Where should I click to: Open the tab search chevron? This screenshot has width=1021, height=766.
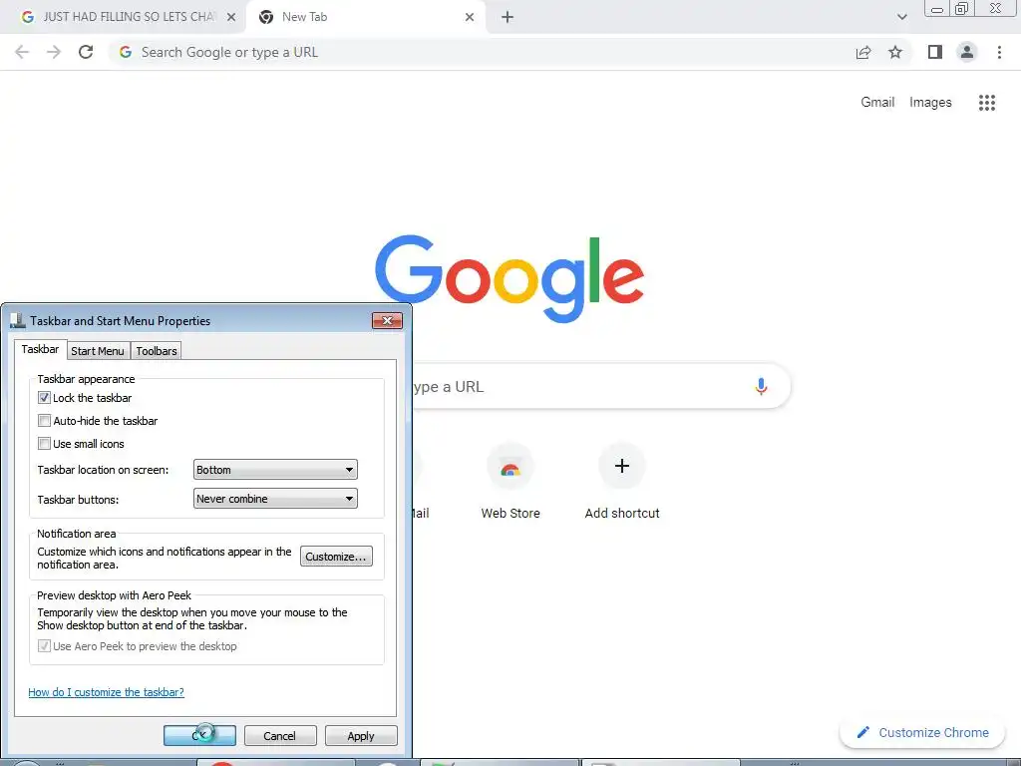[901, 18]
